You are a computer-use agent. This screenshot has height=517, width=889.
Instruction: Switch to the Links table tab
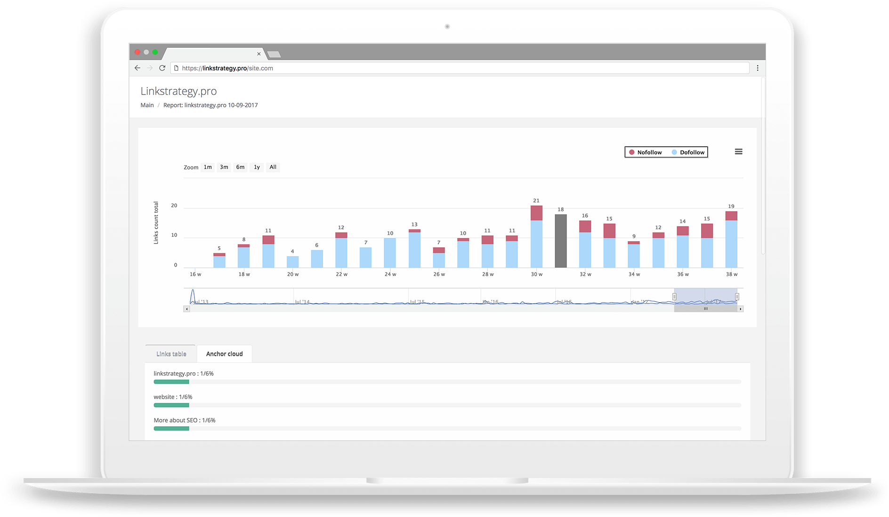170,353
